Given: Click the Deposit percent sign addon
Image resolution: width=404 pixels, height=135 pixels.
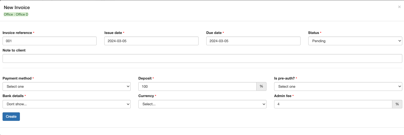Looking at the screenshot, I should coord(261,87).
